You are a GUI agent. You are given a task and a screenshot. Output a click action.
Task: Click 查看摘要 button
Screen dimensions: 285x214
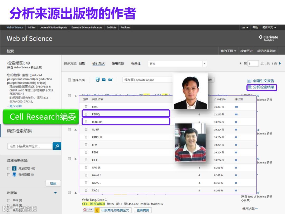[143, 210]
